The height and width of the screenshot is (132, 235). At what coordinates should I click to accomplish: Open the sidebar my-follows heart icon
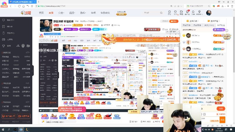[x=4, y=20]
